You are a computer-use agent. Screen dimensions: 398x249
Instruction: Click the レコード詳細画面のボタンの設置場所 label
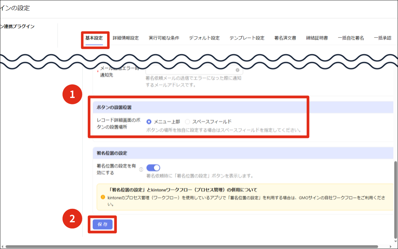click(118, 124)
